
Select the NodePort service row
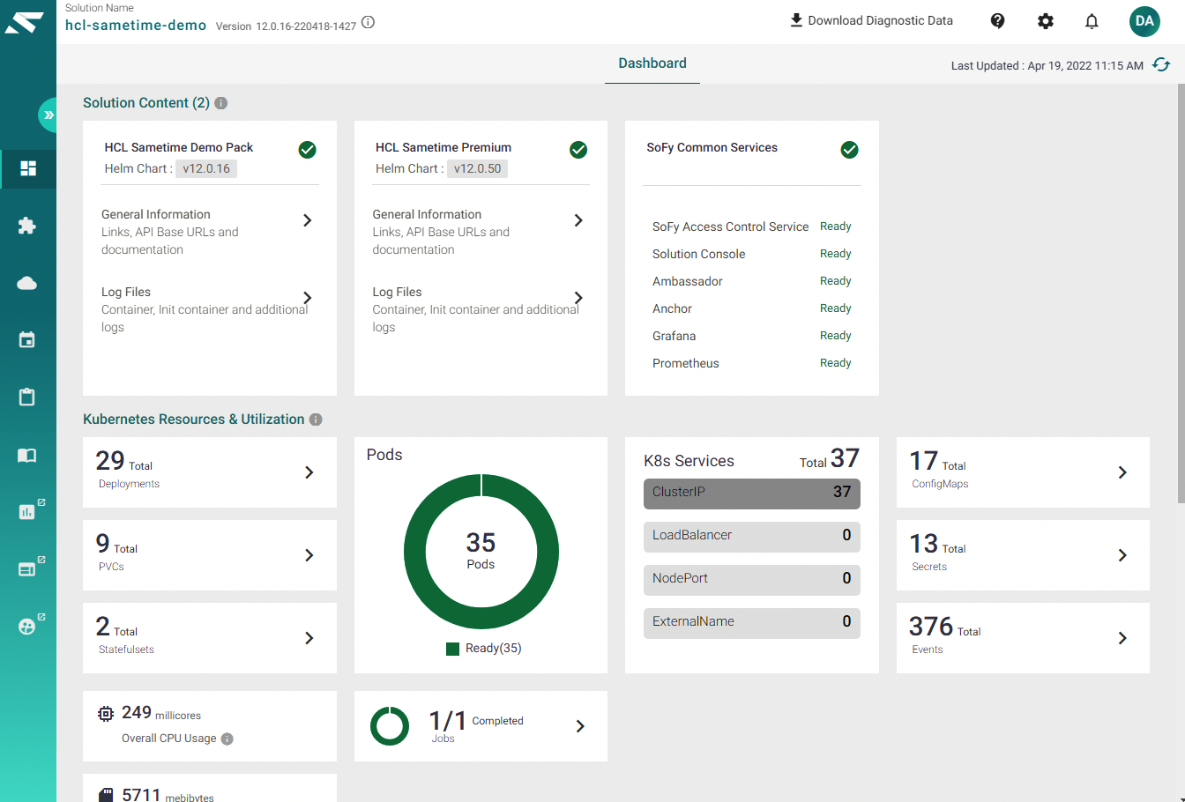[752, 580]
